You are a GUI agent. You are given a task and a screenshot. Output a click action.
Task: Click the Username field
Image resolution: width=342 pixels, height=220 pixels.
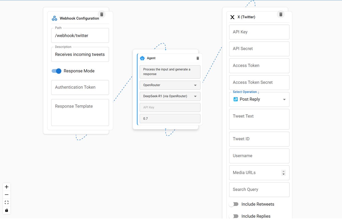(x=259, y=156)
